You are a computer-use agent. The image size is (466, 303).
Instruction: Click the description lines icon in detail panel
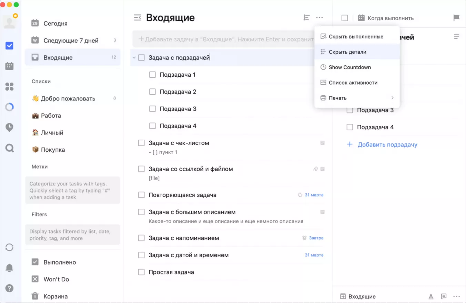click(x=457, y=37)
